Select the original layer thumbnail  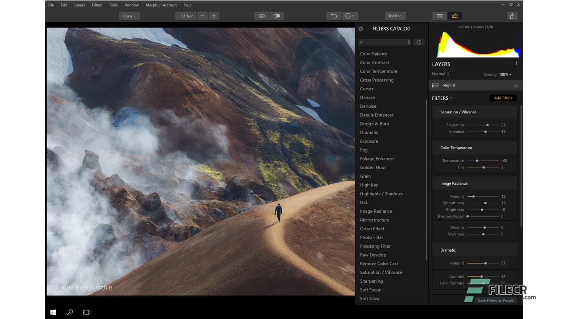point(435,85)
